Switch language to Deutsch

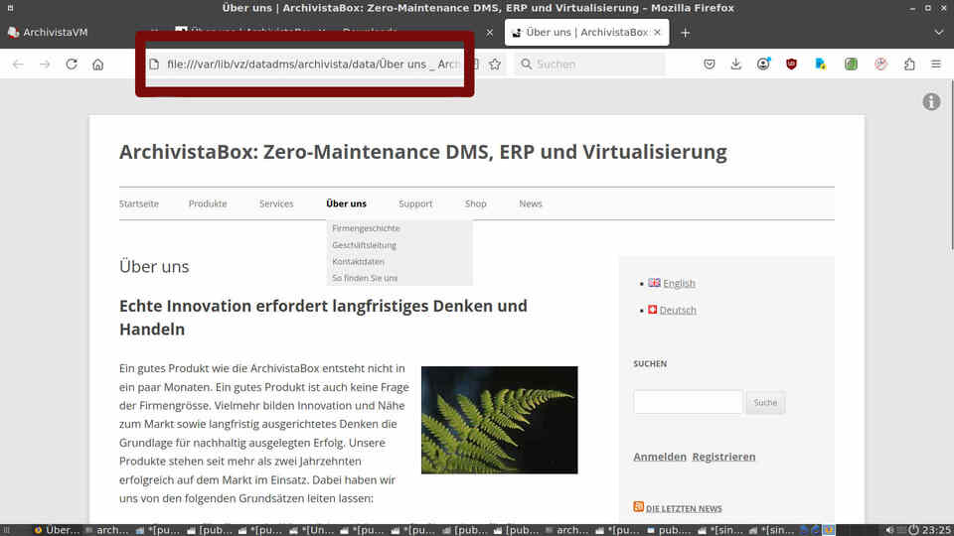pos(678,310)
